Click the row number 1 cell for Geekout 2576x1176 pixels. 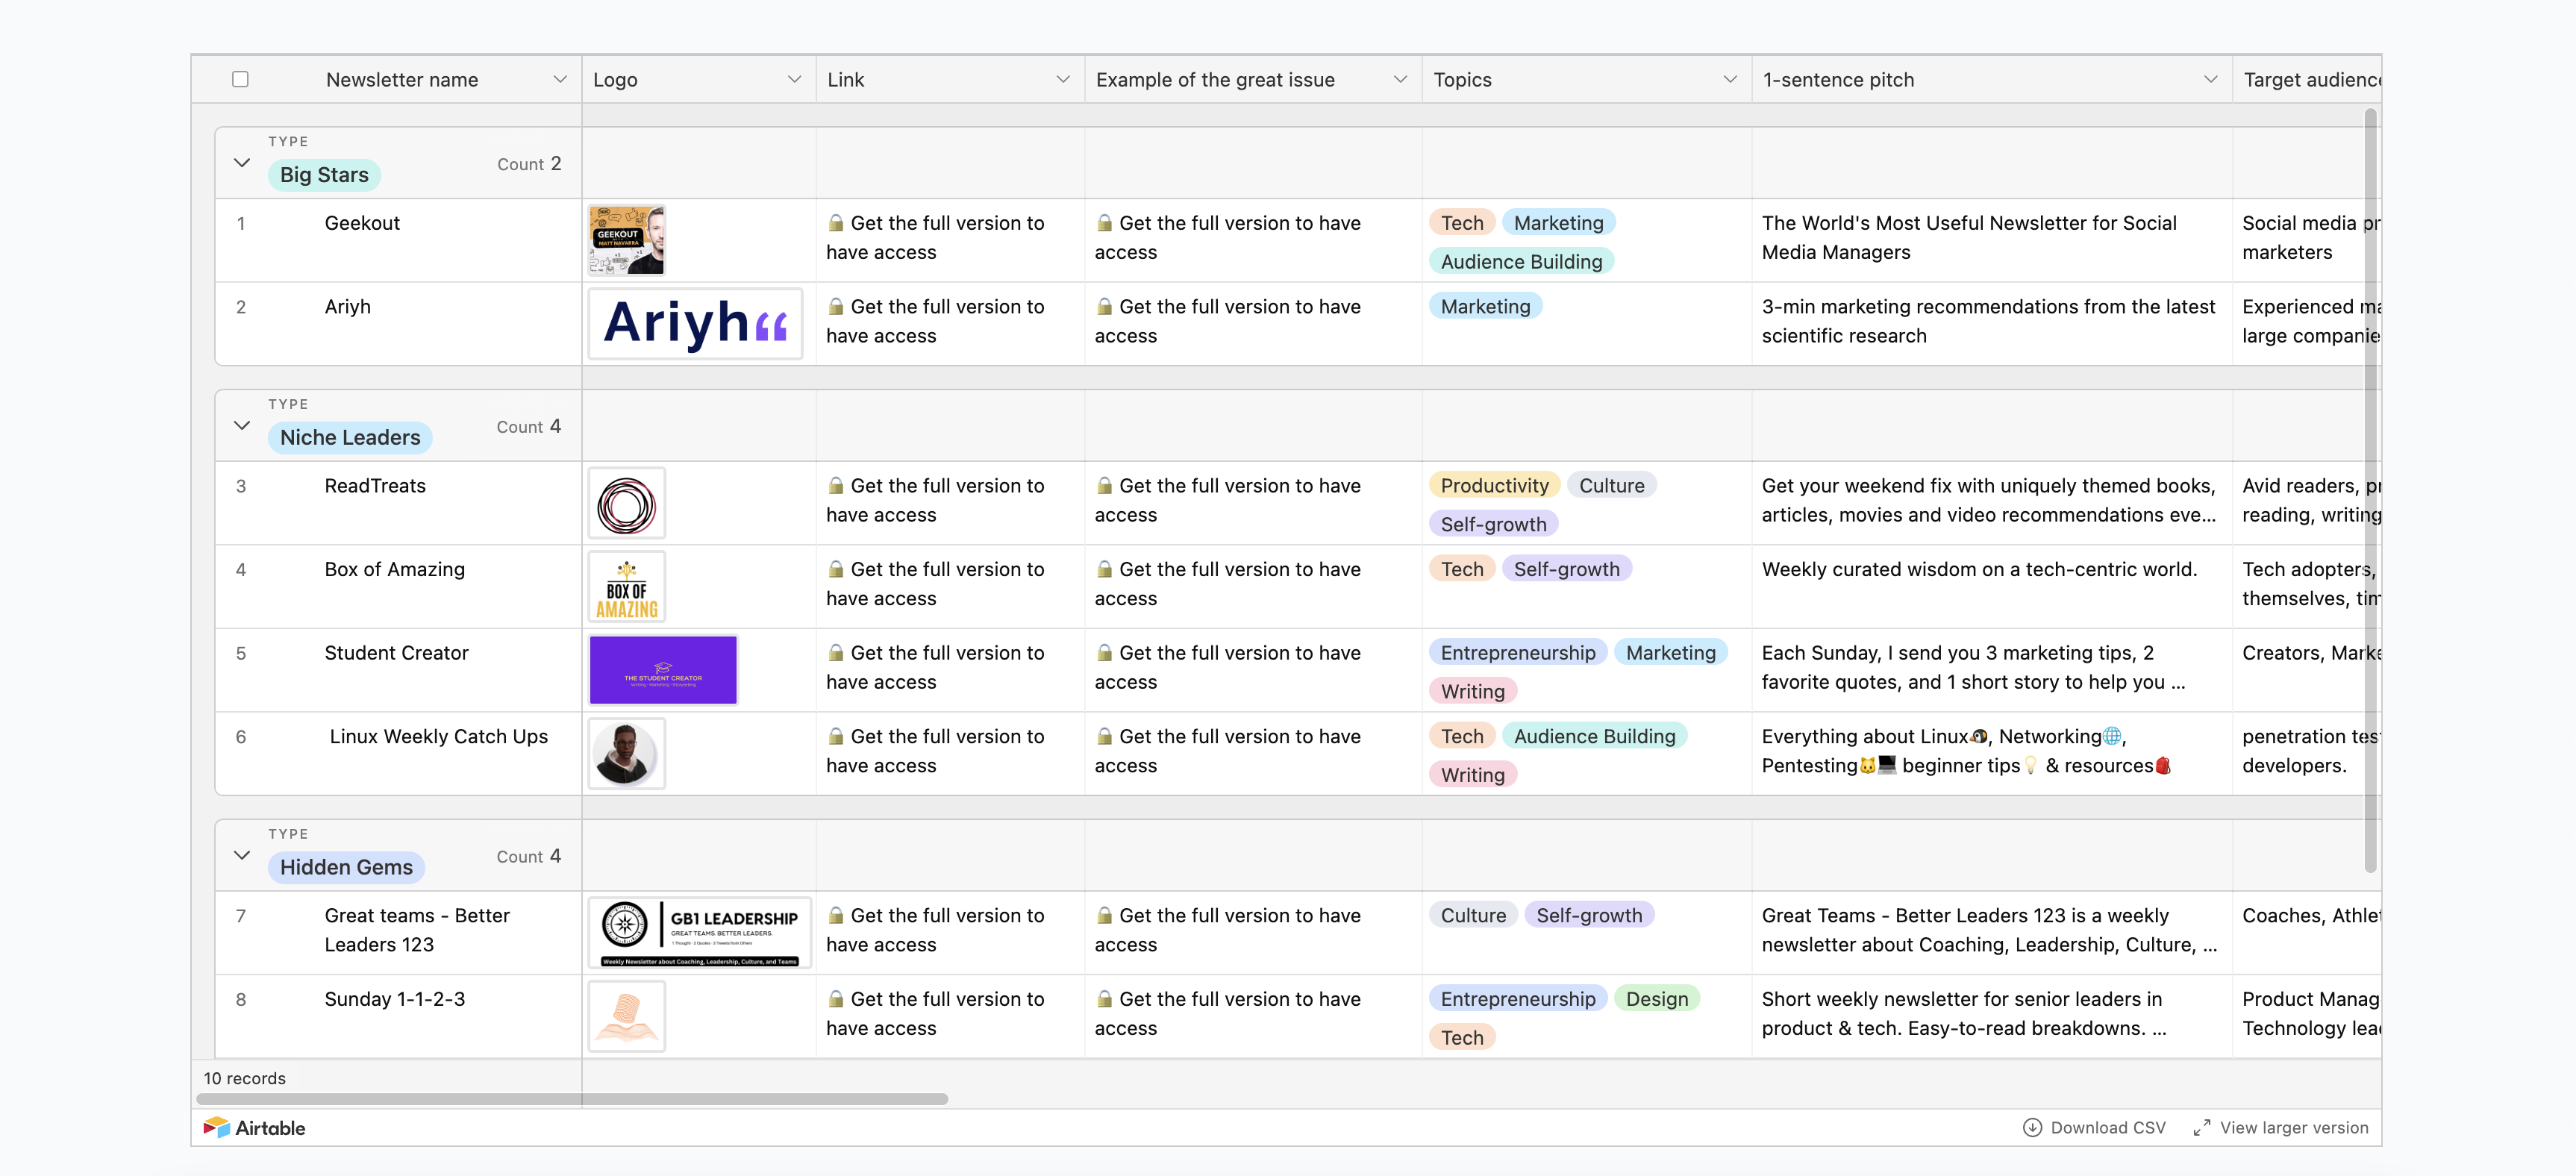tap(241, 223)
